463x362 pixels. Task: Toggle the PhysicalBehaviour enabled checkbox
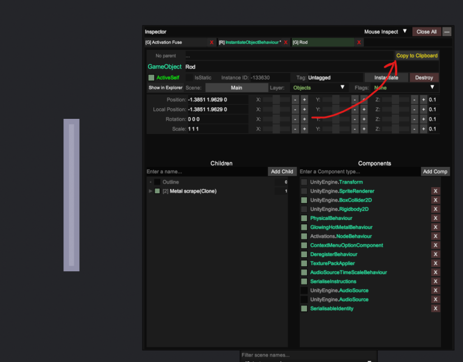(304, 218)
